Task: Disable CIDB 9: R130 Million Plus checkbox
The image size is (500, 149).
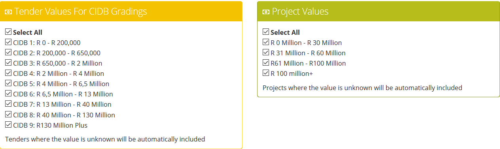Action: pos(8,125)
